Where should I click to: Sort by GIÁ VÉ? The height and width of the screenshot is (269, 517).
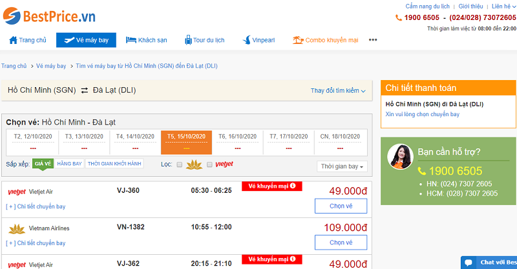[43, 164]
